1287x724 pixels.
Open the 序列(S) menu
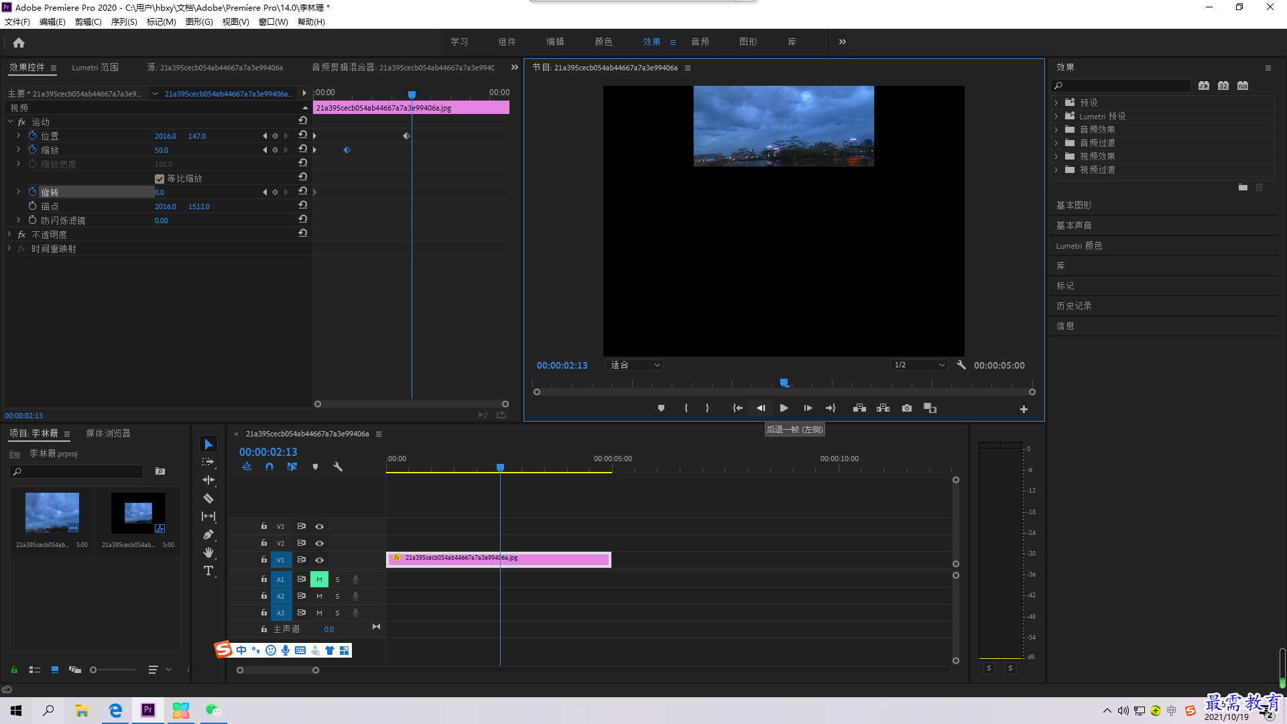124,22
